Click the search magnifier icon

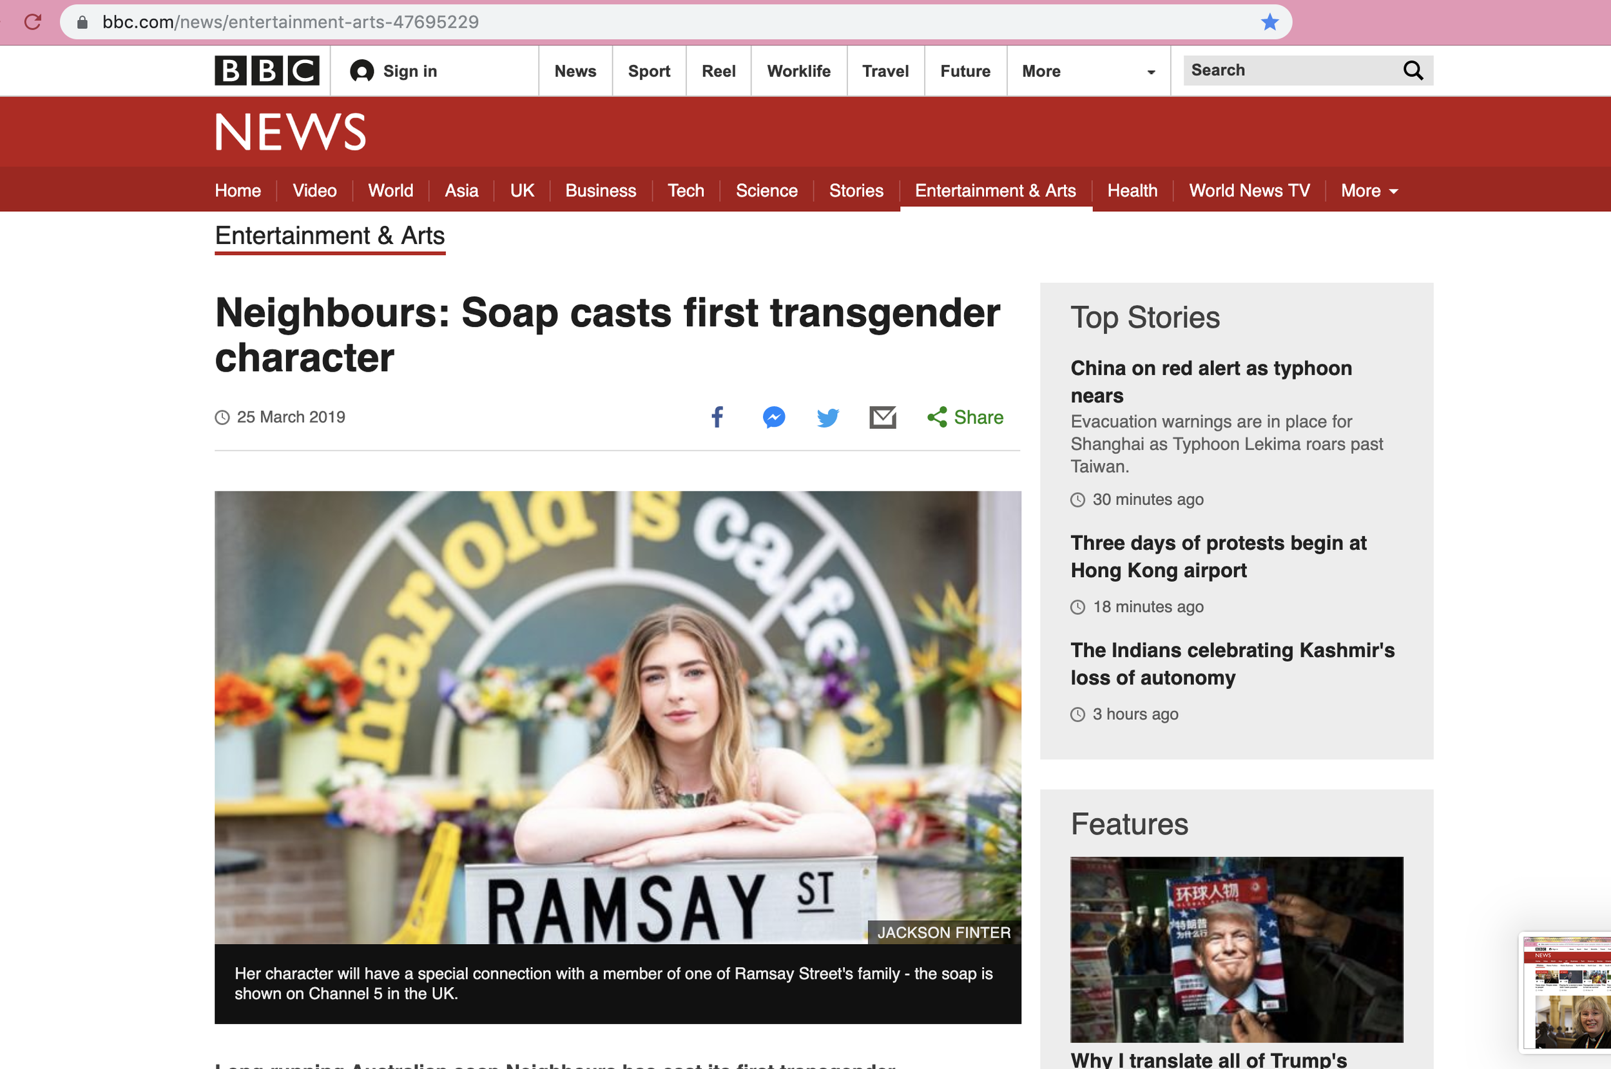coord(1413,70)
